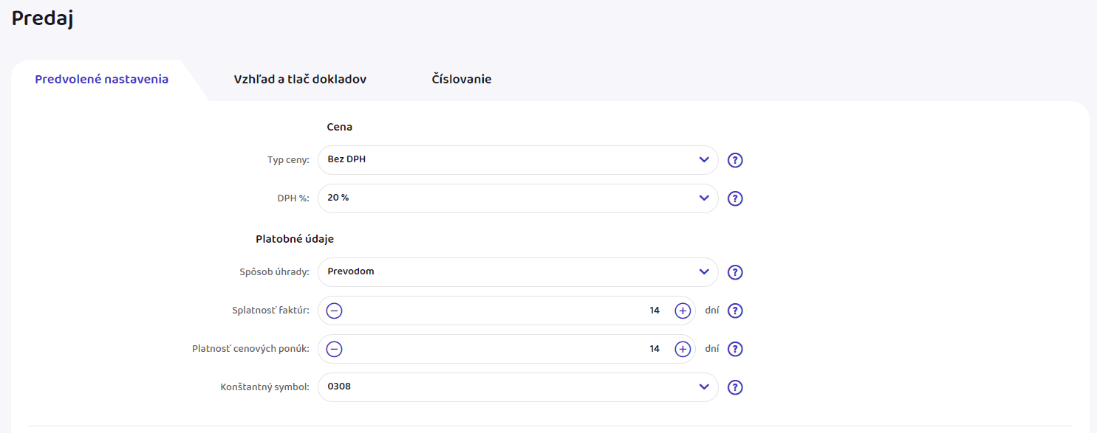Open the Konštantný symbol dropdown
1097x433 pixels.
click(x=517, y=387)
